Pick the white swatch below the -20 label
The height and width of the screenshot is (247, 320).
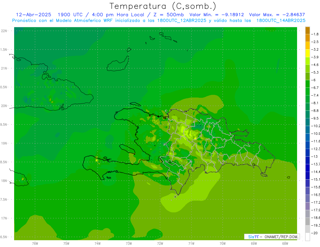coord(307,237)
